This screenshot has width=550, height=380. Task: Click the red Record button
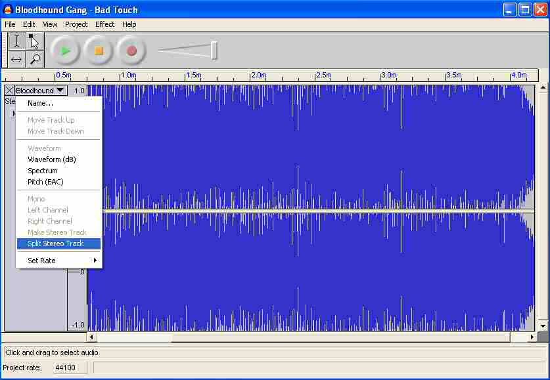131,51
